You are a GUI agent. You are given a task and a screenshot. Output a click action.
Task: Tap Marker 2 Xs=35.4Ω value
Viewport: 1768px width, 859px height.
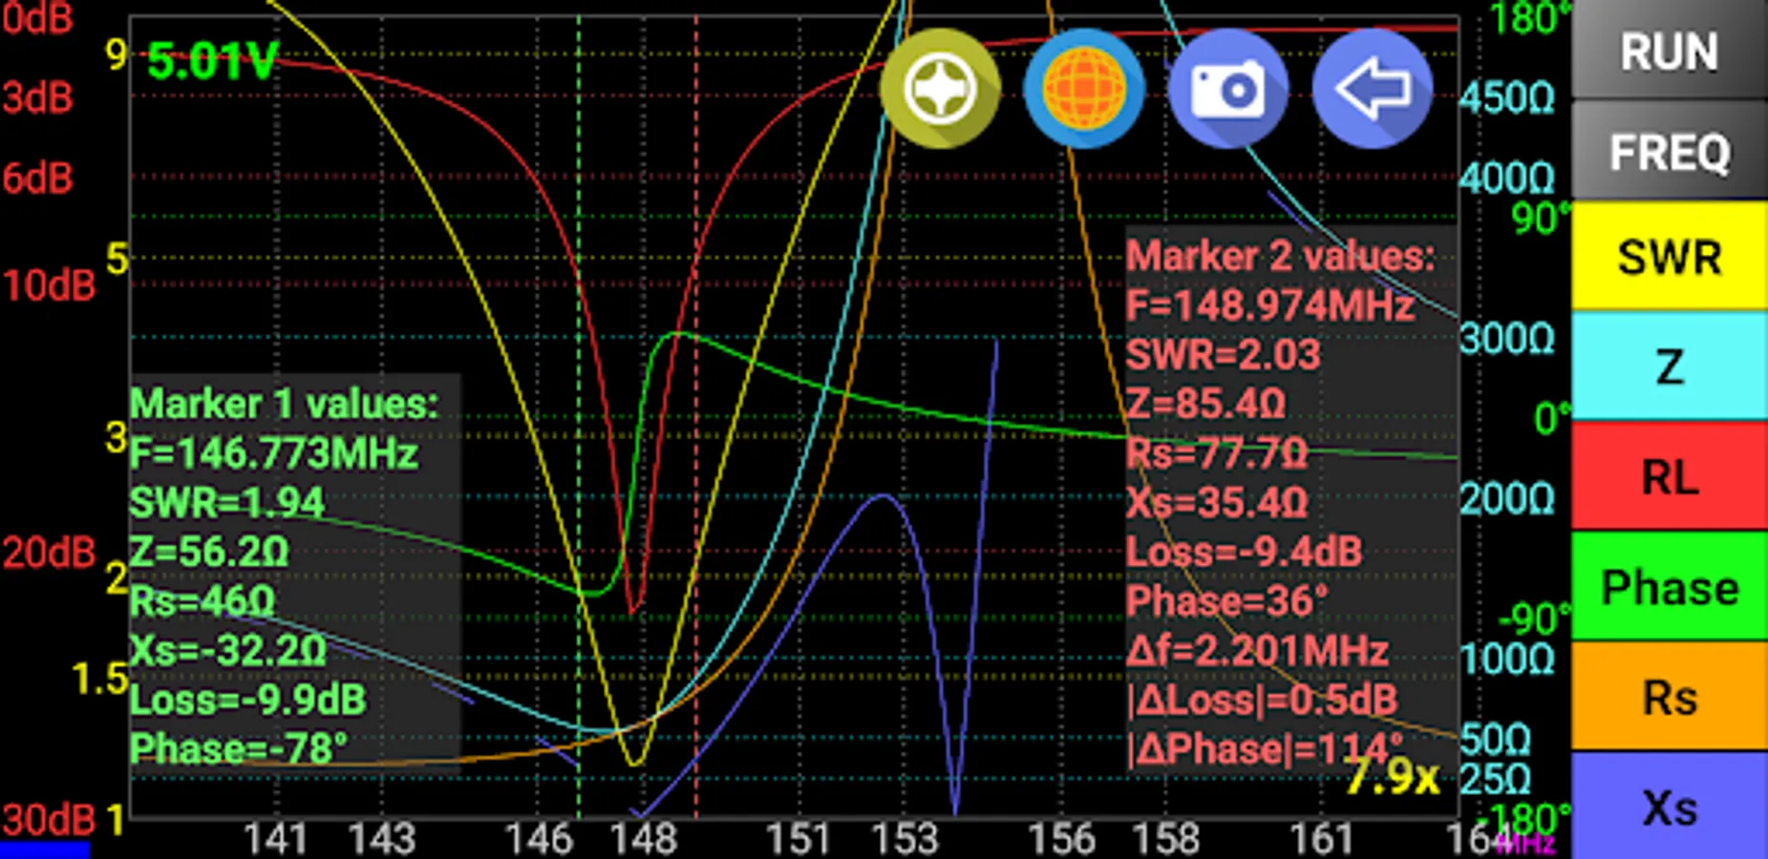click(1216, 503)
